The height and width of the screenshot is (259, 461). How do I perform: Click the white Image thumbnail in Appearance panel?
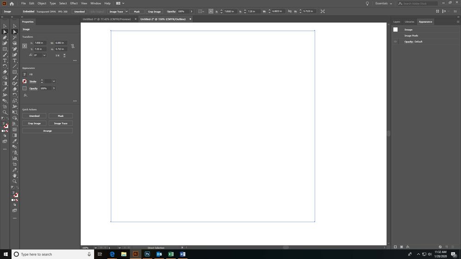[x=395, y=29]
